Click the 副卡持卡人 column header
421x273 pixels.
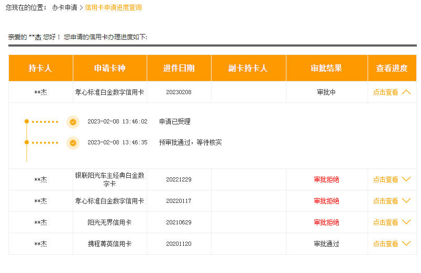click(x=249, y=68)
